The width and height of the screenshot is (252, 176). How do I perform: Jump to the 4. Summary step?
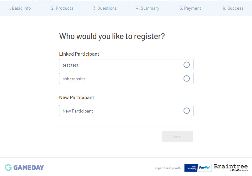point(148,8)
